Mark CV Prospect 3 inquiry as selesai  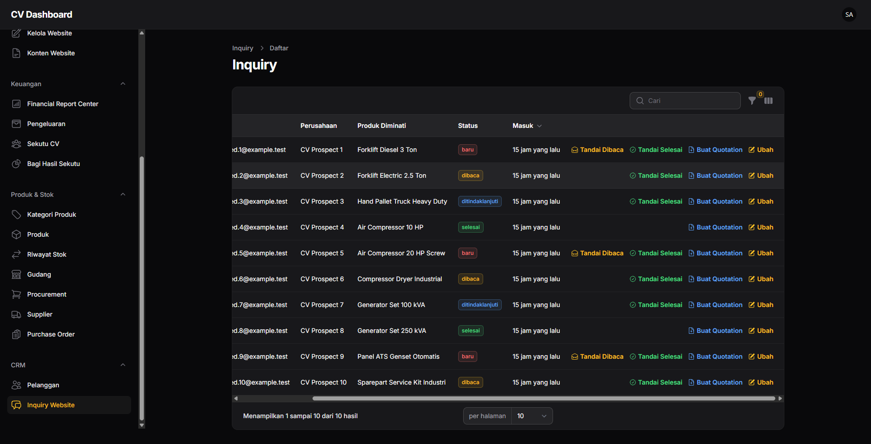pyautogui.click(x=656, y=201)
